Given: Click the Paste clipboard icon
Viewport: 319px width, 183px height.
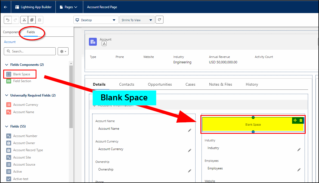Looking at the screenshot, I should (39, 20).
